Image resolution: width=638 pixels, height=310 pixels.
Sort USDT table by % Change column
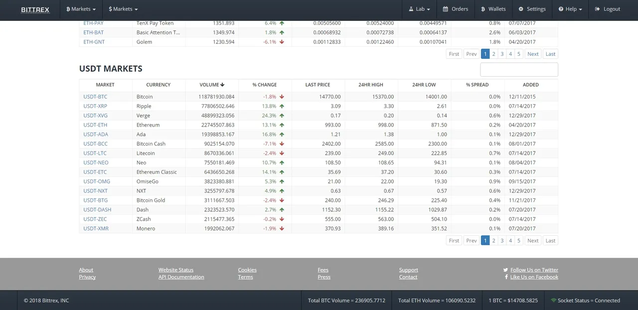265,85
